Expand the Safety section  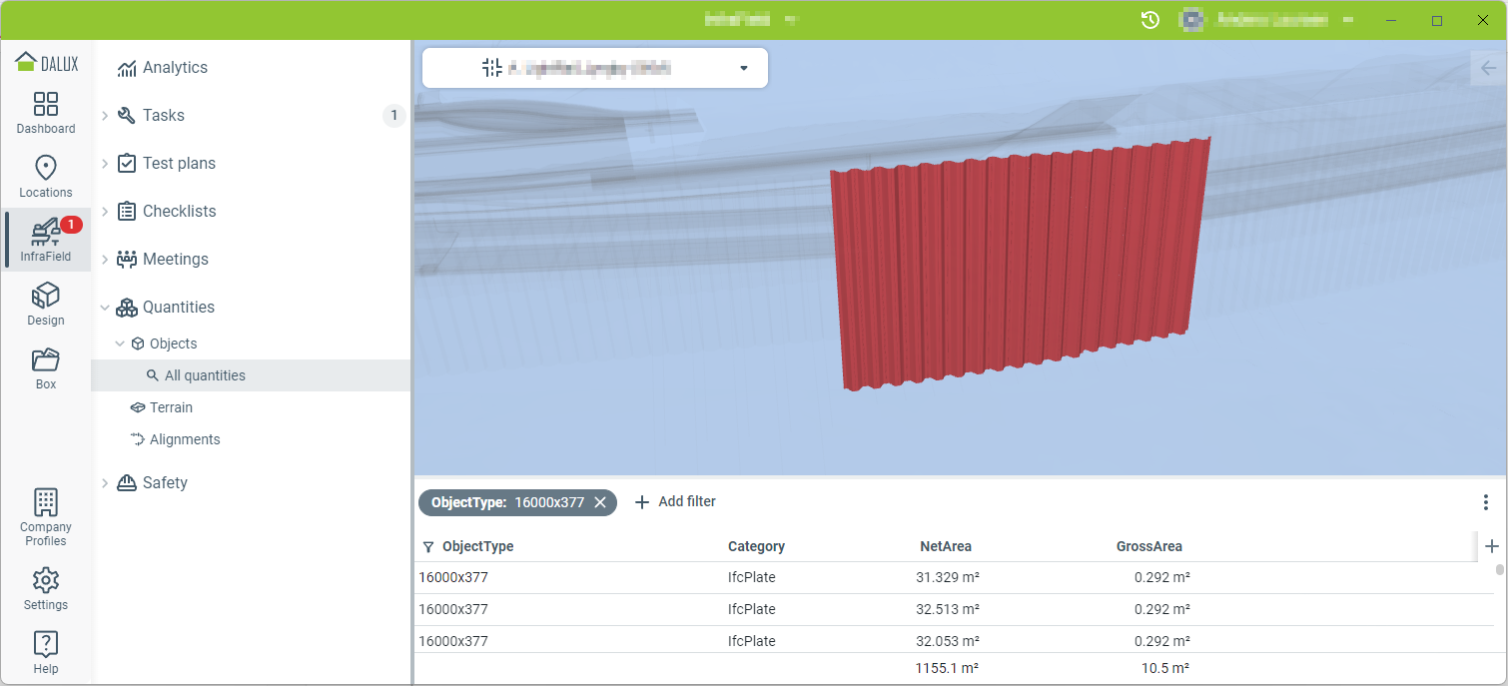point(105,483)
